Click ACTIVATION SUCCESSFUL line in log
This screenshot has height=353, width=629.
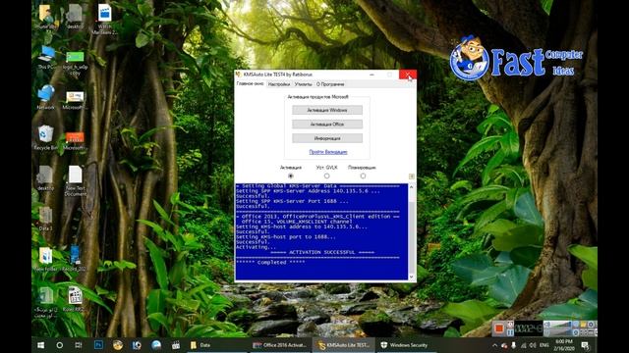pos(322,253)
